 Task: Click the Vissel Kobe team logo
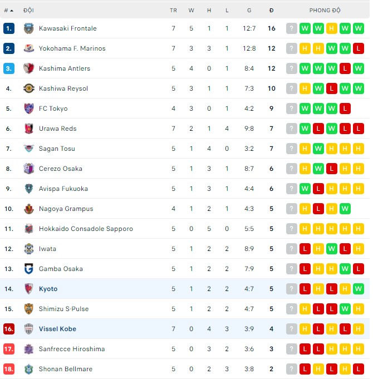[29, 329]
